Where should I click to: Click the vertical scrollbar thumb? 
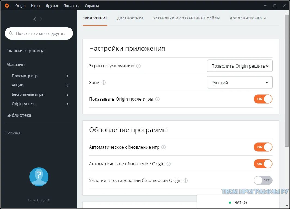(x=287, y=80)
